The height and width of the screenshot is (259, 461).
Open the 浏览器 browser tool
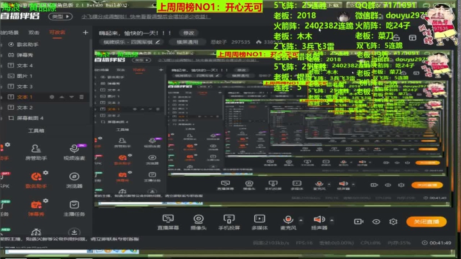[x=74, y=180]
